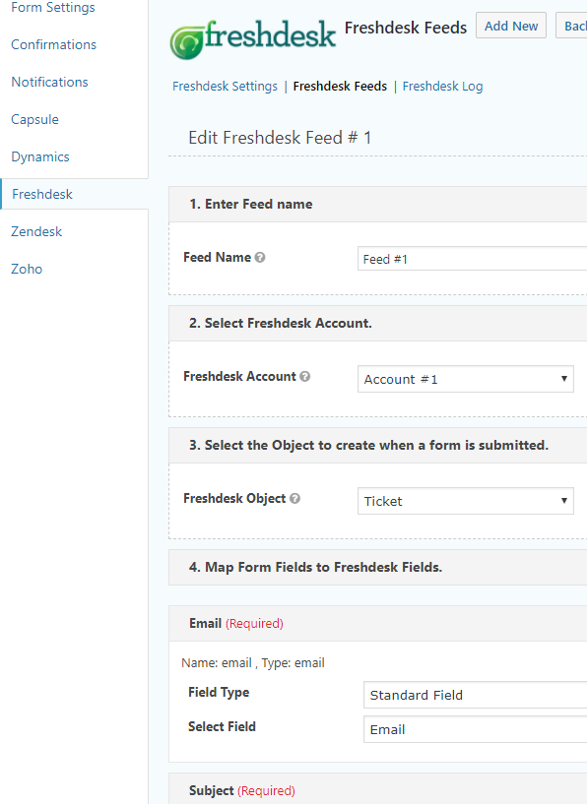Open the Freshdesk Settings link
Screen dimensions: 587x804
coord(225,87)
